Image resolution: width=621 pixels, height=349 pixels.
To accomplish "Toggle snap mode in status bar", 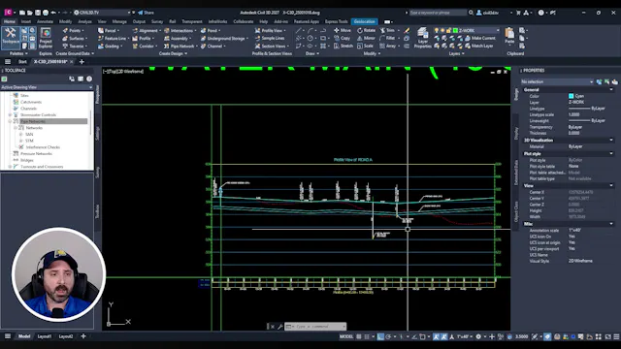I will (367, 336).
